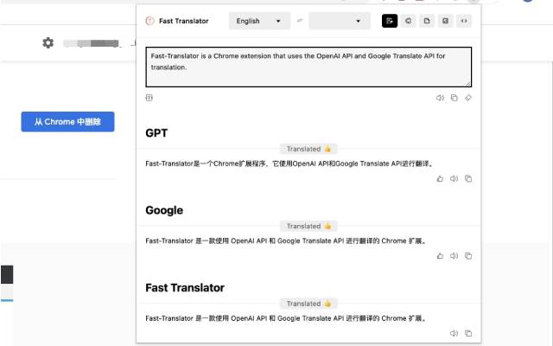Play audio of the GPT translation
The width and height of the screenshot is (553, 346).
point(454,179)
